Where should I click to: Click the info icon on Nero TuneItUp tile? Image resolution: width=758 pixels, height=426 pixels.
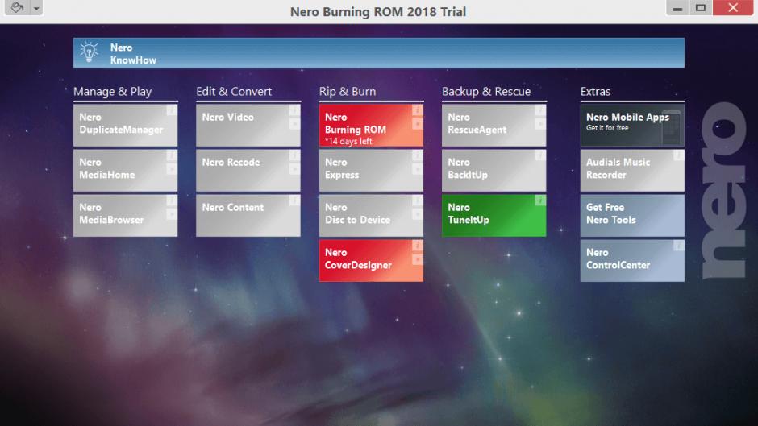[539, 201]
